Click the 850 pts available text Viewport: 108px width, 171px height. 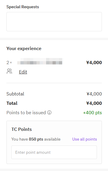(x=45, y=139)
